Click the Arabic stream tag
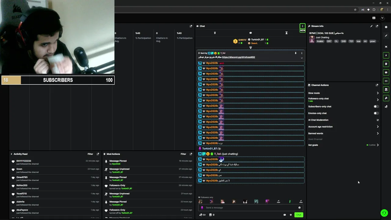 [x=320, y=41]
